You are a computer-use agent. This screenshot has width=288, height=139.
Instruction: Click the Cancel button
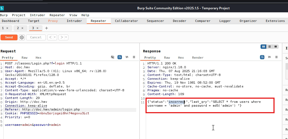[x=36, y=37]
